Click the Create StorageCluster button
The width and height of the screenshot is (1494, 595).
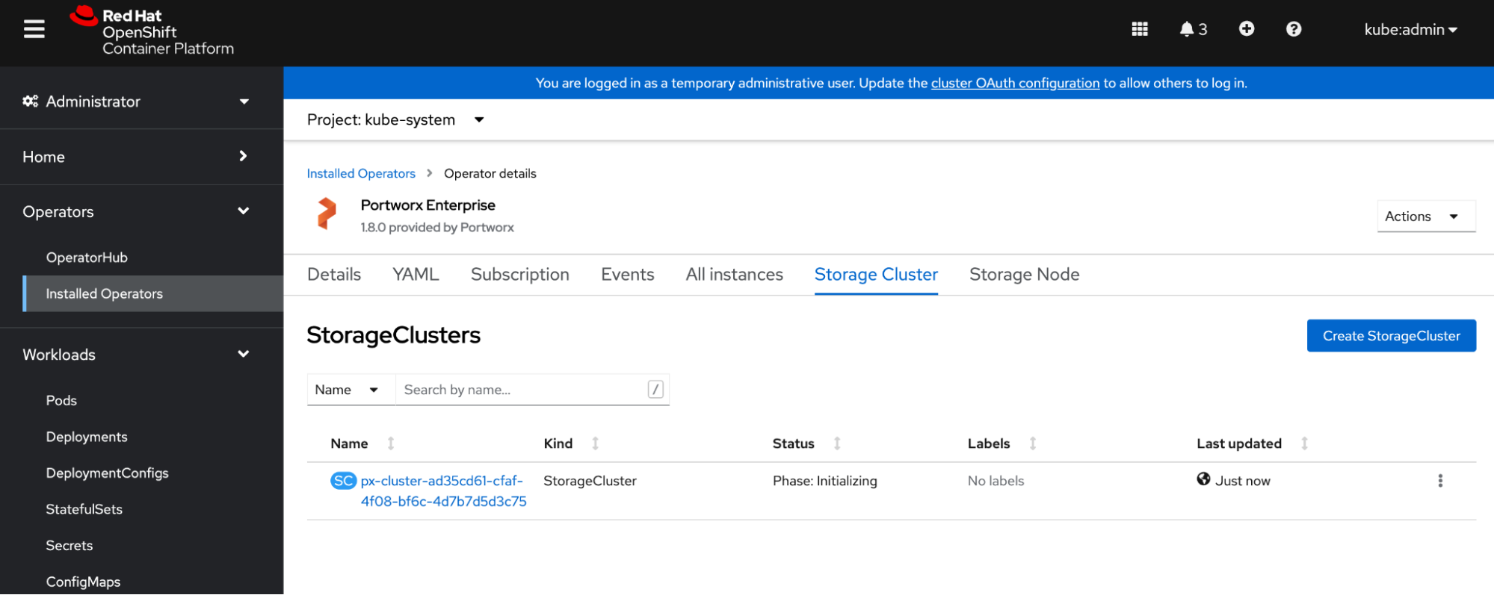tap(1391, 336)
